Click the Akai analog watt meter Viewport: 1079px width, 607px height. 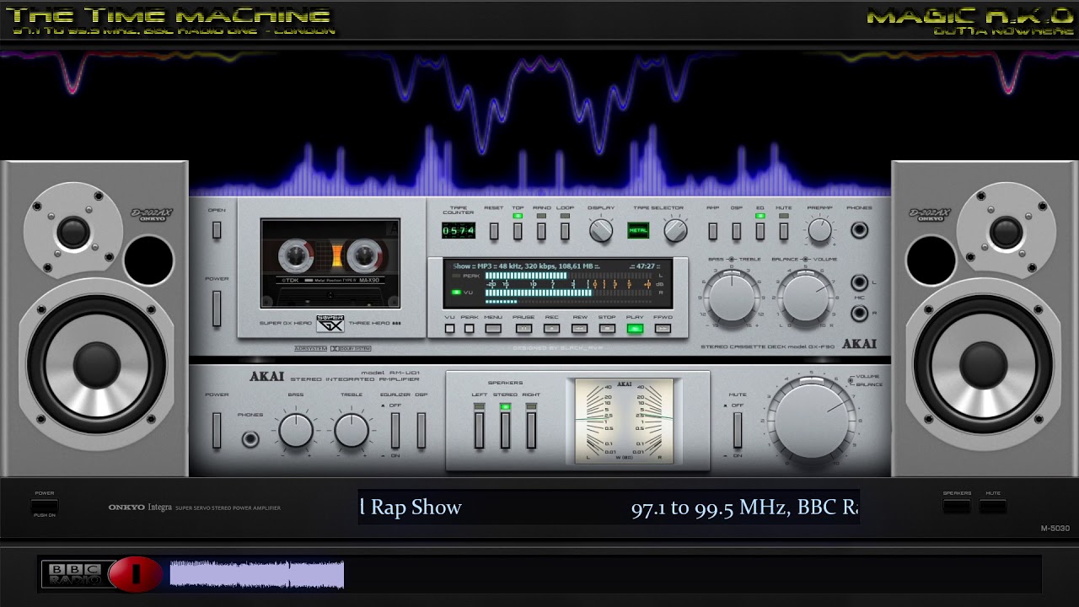(x=625, y=421)
